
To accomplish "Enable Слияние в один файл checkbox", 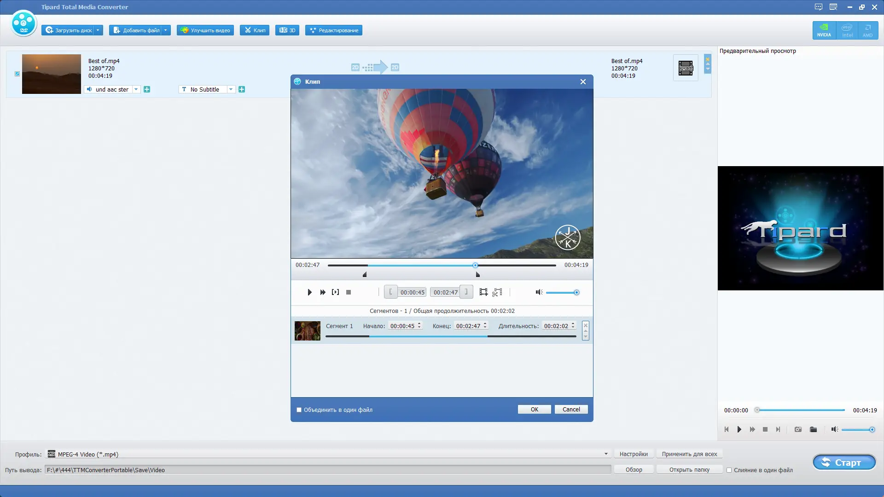I will (x=729, y=470).
